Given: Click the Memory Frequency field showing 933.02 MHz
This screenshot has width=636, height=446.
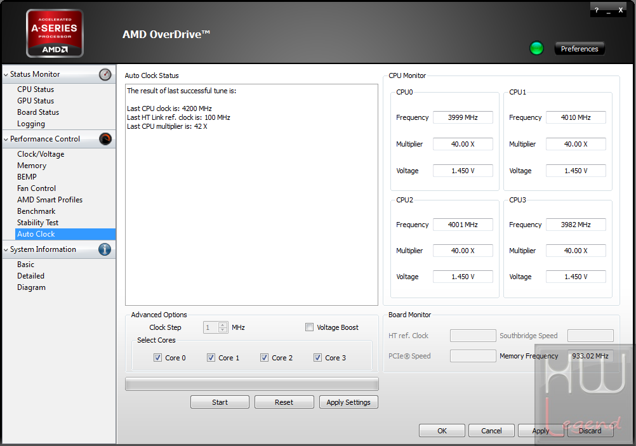Looking at the screenshot, I should tap(590, 356).
